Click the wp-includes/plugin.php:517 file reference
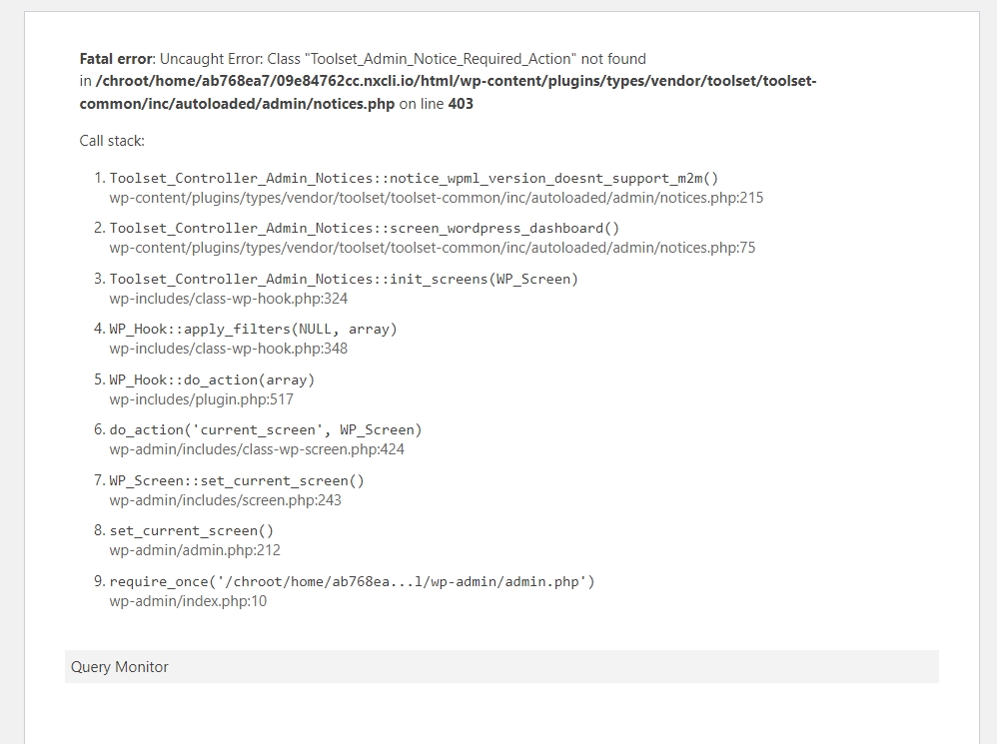This screenshot has width=997, height=744. (202, 399)
